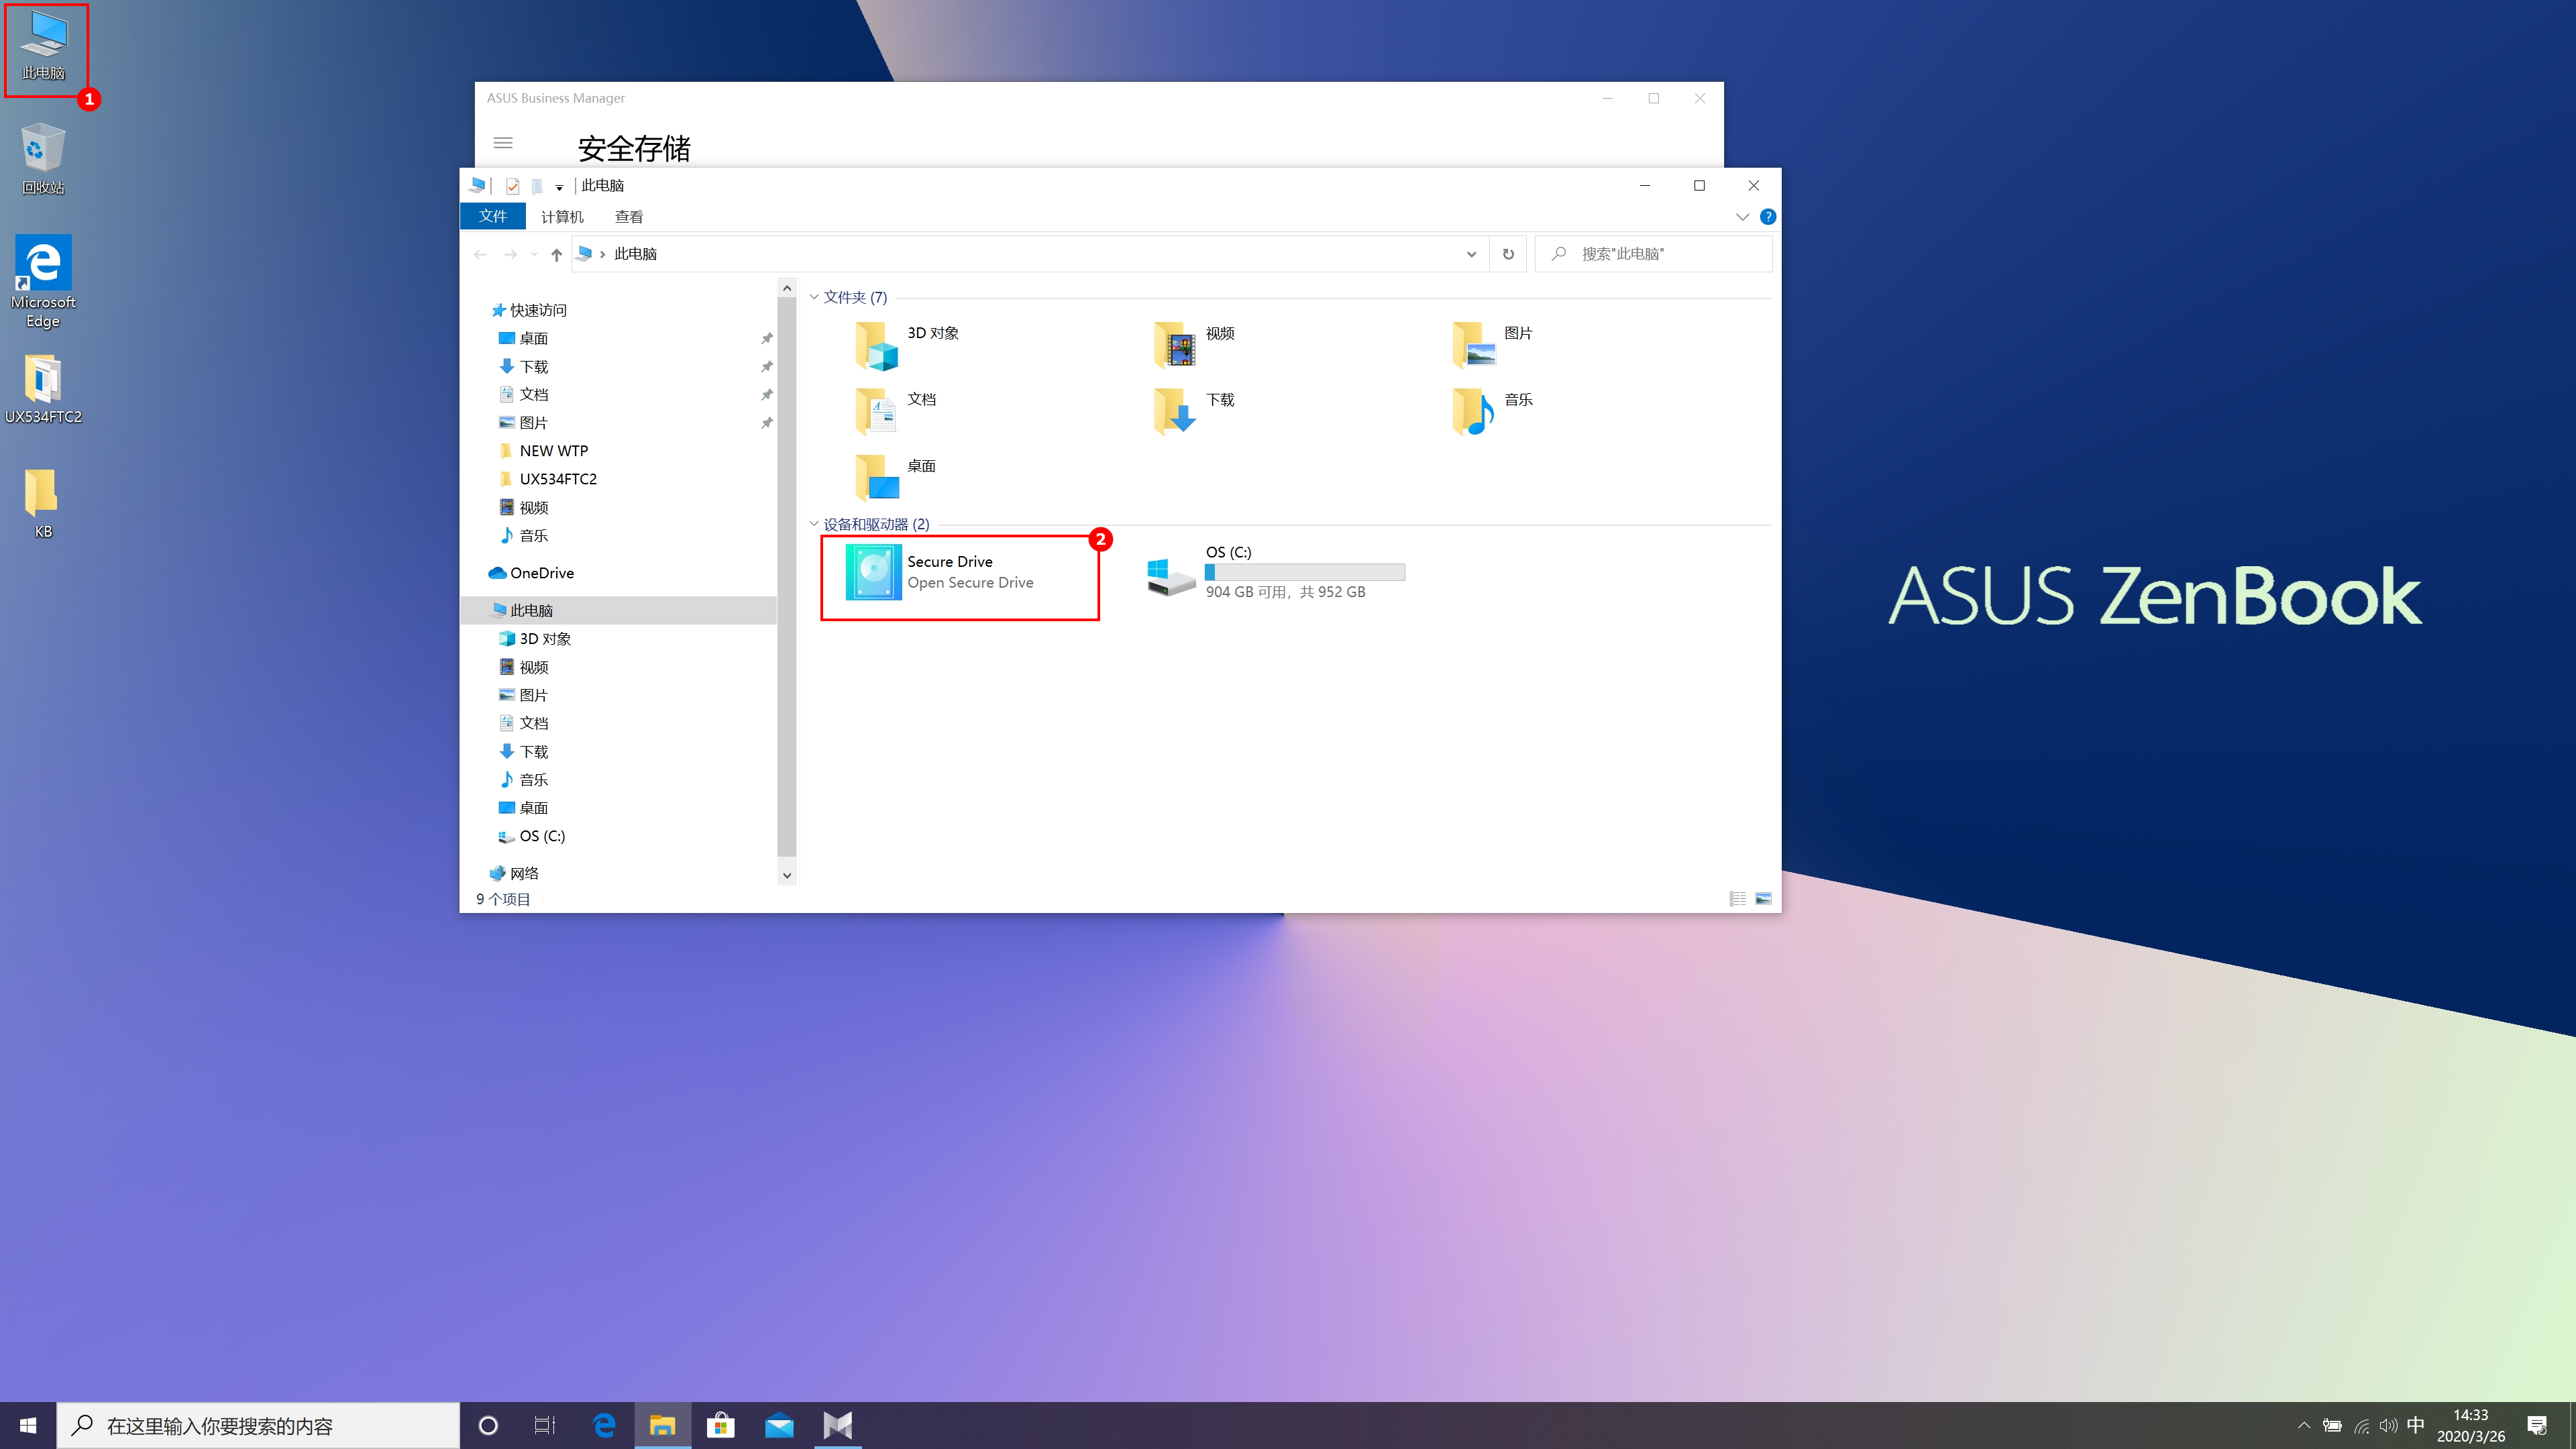Open recent locations dropdown arrow
2576x1449 pixels.
pos(534,255)
